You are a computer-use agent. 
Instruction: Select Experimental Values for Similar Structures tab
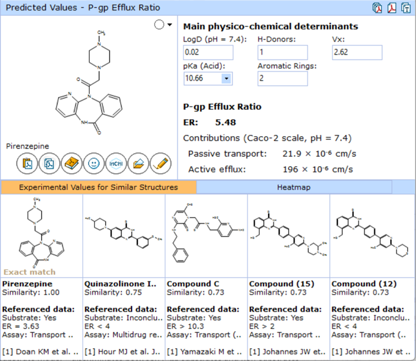point(98,187)
